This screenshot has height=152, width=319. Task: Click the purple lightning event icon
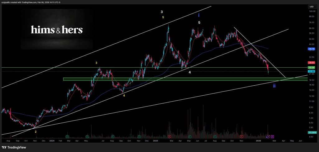(269, 136)
